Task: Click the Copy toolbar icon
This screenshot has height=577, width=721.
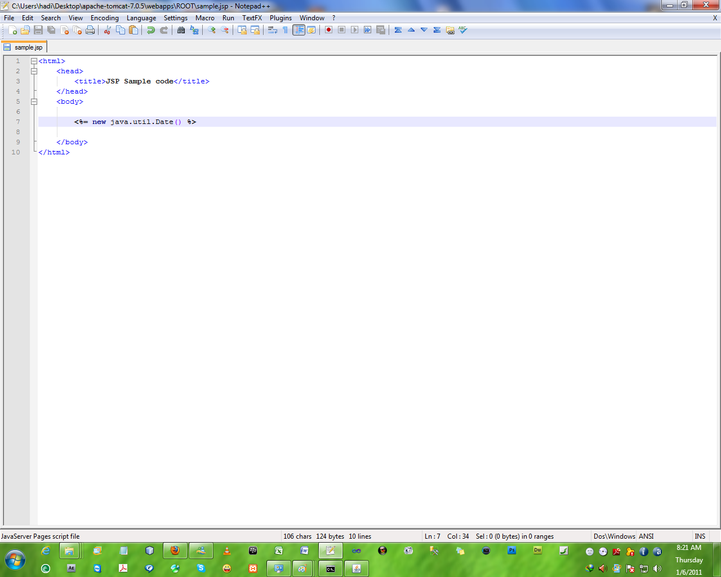Action: pyautogui.click(x=121, y=30)
